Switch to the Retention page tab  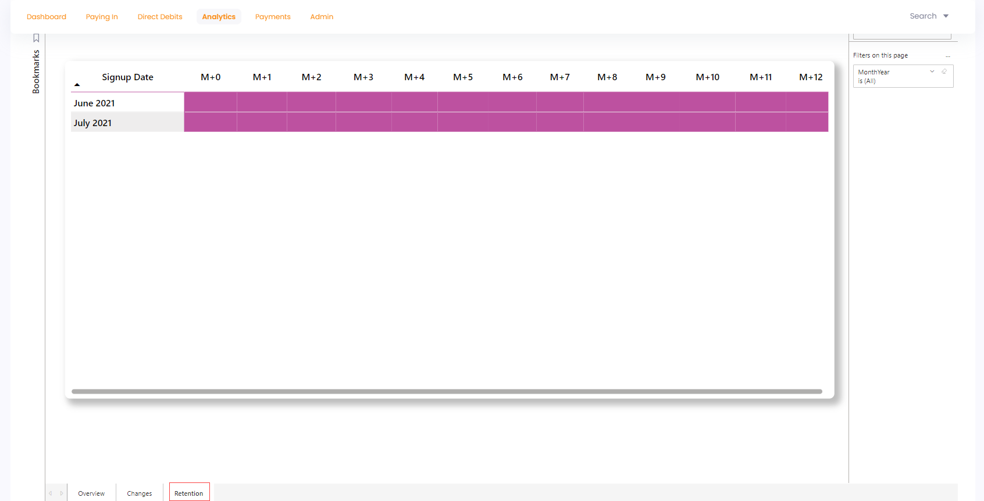pyautogui.click(x=189, y=492)
